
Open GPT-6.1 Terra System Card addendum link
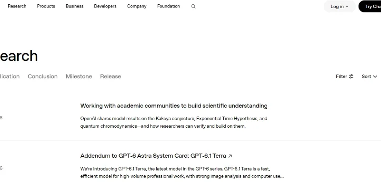click(153, 156)
